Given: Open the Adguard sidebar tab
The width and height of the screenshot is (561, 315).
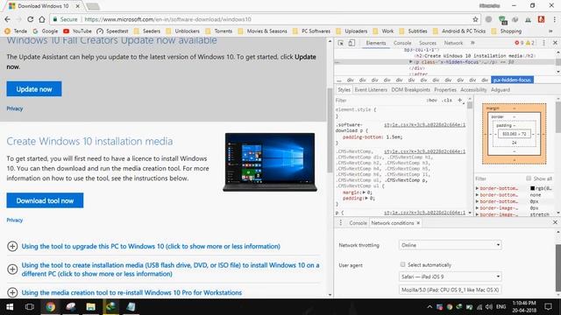Looking at the screenshot, I should click(x=501, y=89).
